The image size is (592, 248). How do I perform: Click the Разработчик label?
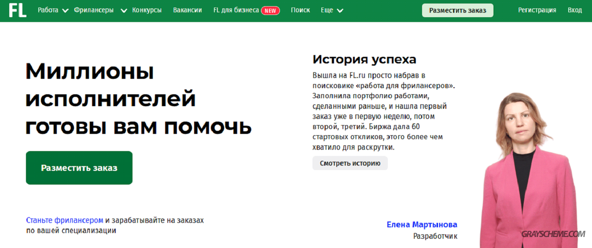435,236
